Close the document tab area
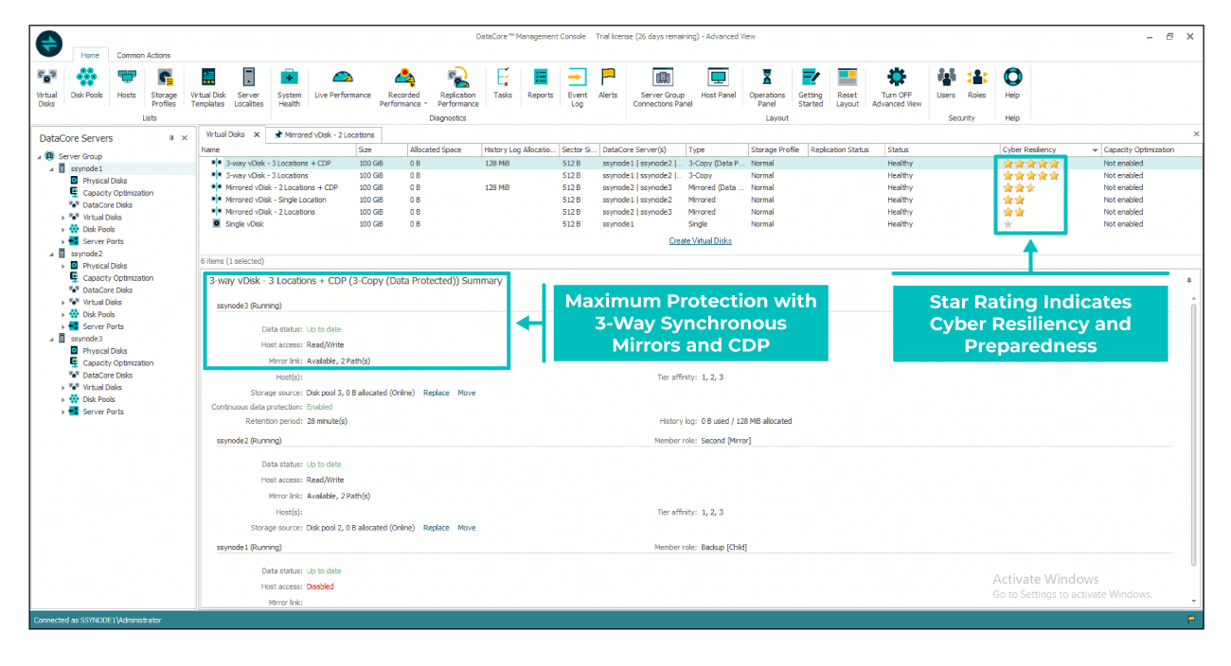Image resolution: width=1231 pixels, height=666 pixels. [x=1196, y=134]
